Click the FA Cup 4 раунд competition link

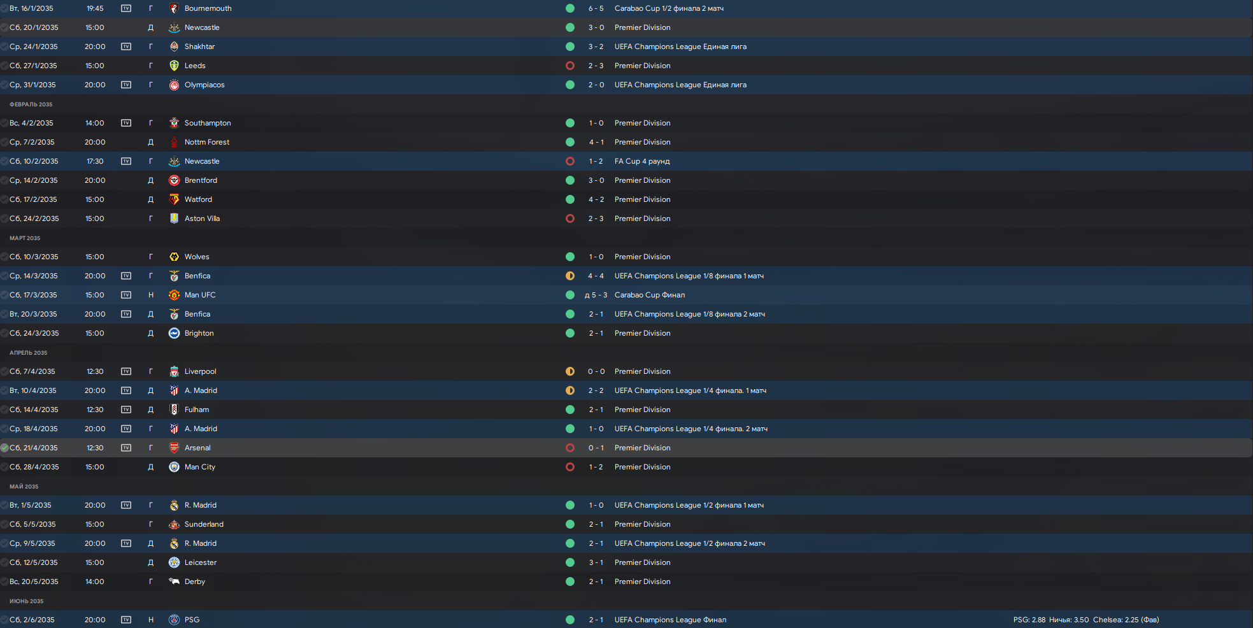coord(642,161)
